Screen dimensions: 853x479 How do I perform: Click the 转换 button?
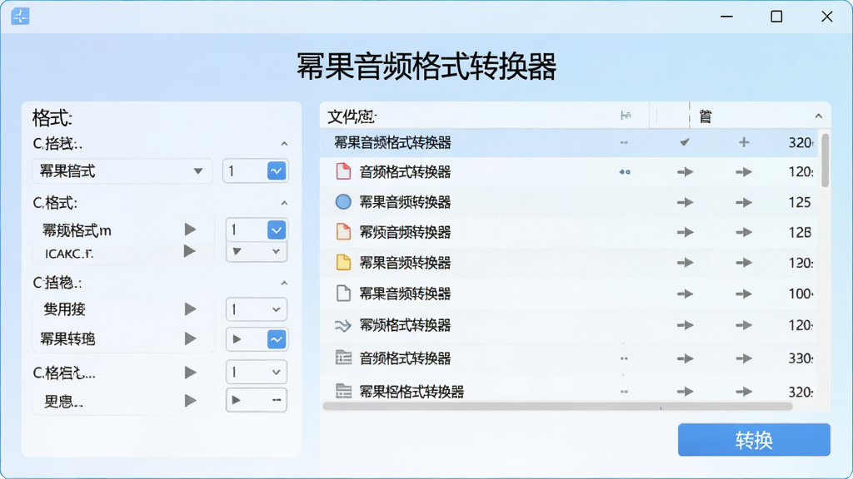click(753, 439)
